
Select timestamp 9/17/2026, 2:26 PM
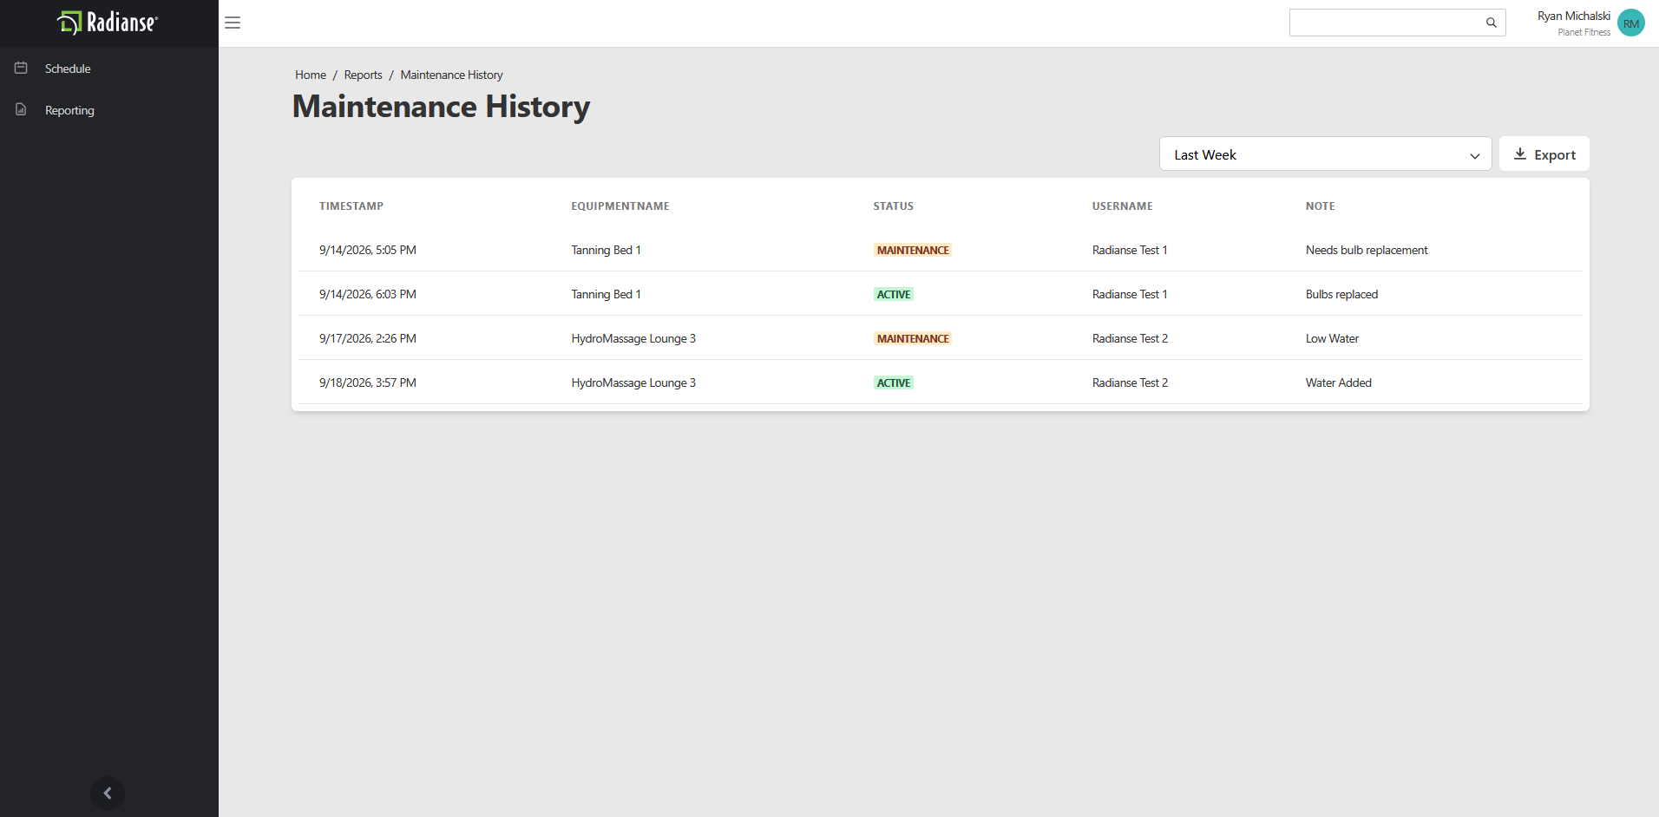point(368,338)
